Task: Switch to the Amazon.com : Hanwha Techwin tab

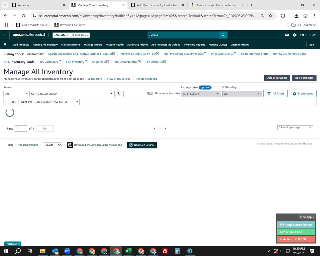Action: (217, 5)
